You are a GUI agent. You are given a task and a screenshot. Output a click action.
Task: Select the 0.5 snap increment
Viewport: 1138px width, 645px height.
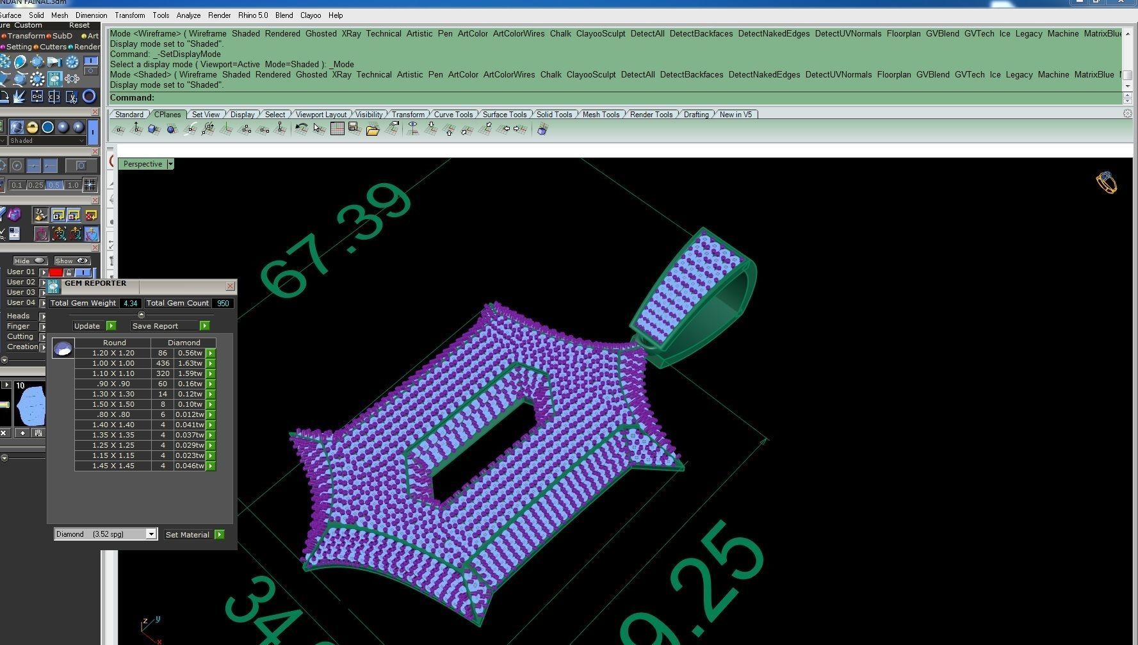point(54,185)
